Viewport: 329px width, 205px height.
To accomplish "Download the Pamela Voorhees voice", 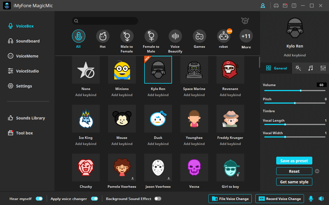I will (133, 178).
